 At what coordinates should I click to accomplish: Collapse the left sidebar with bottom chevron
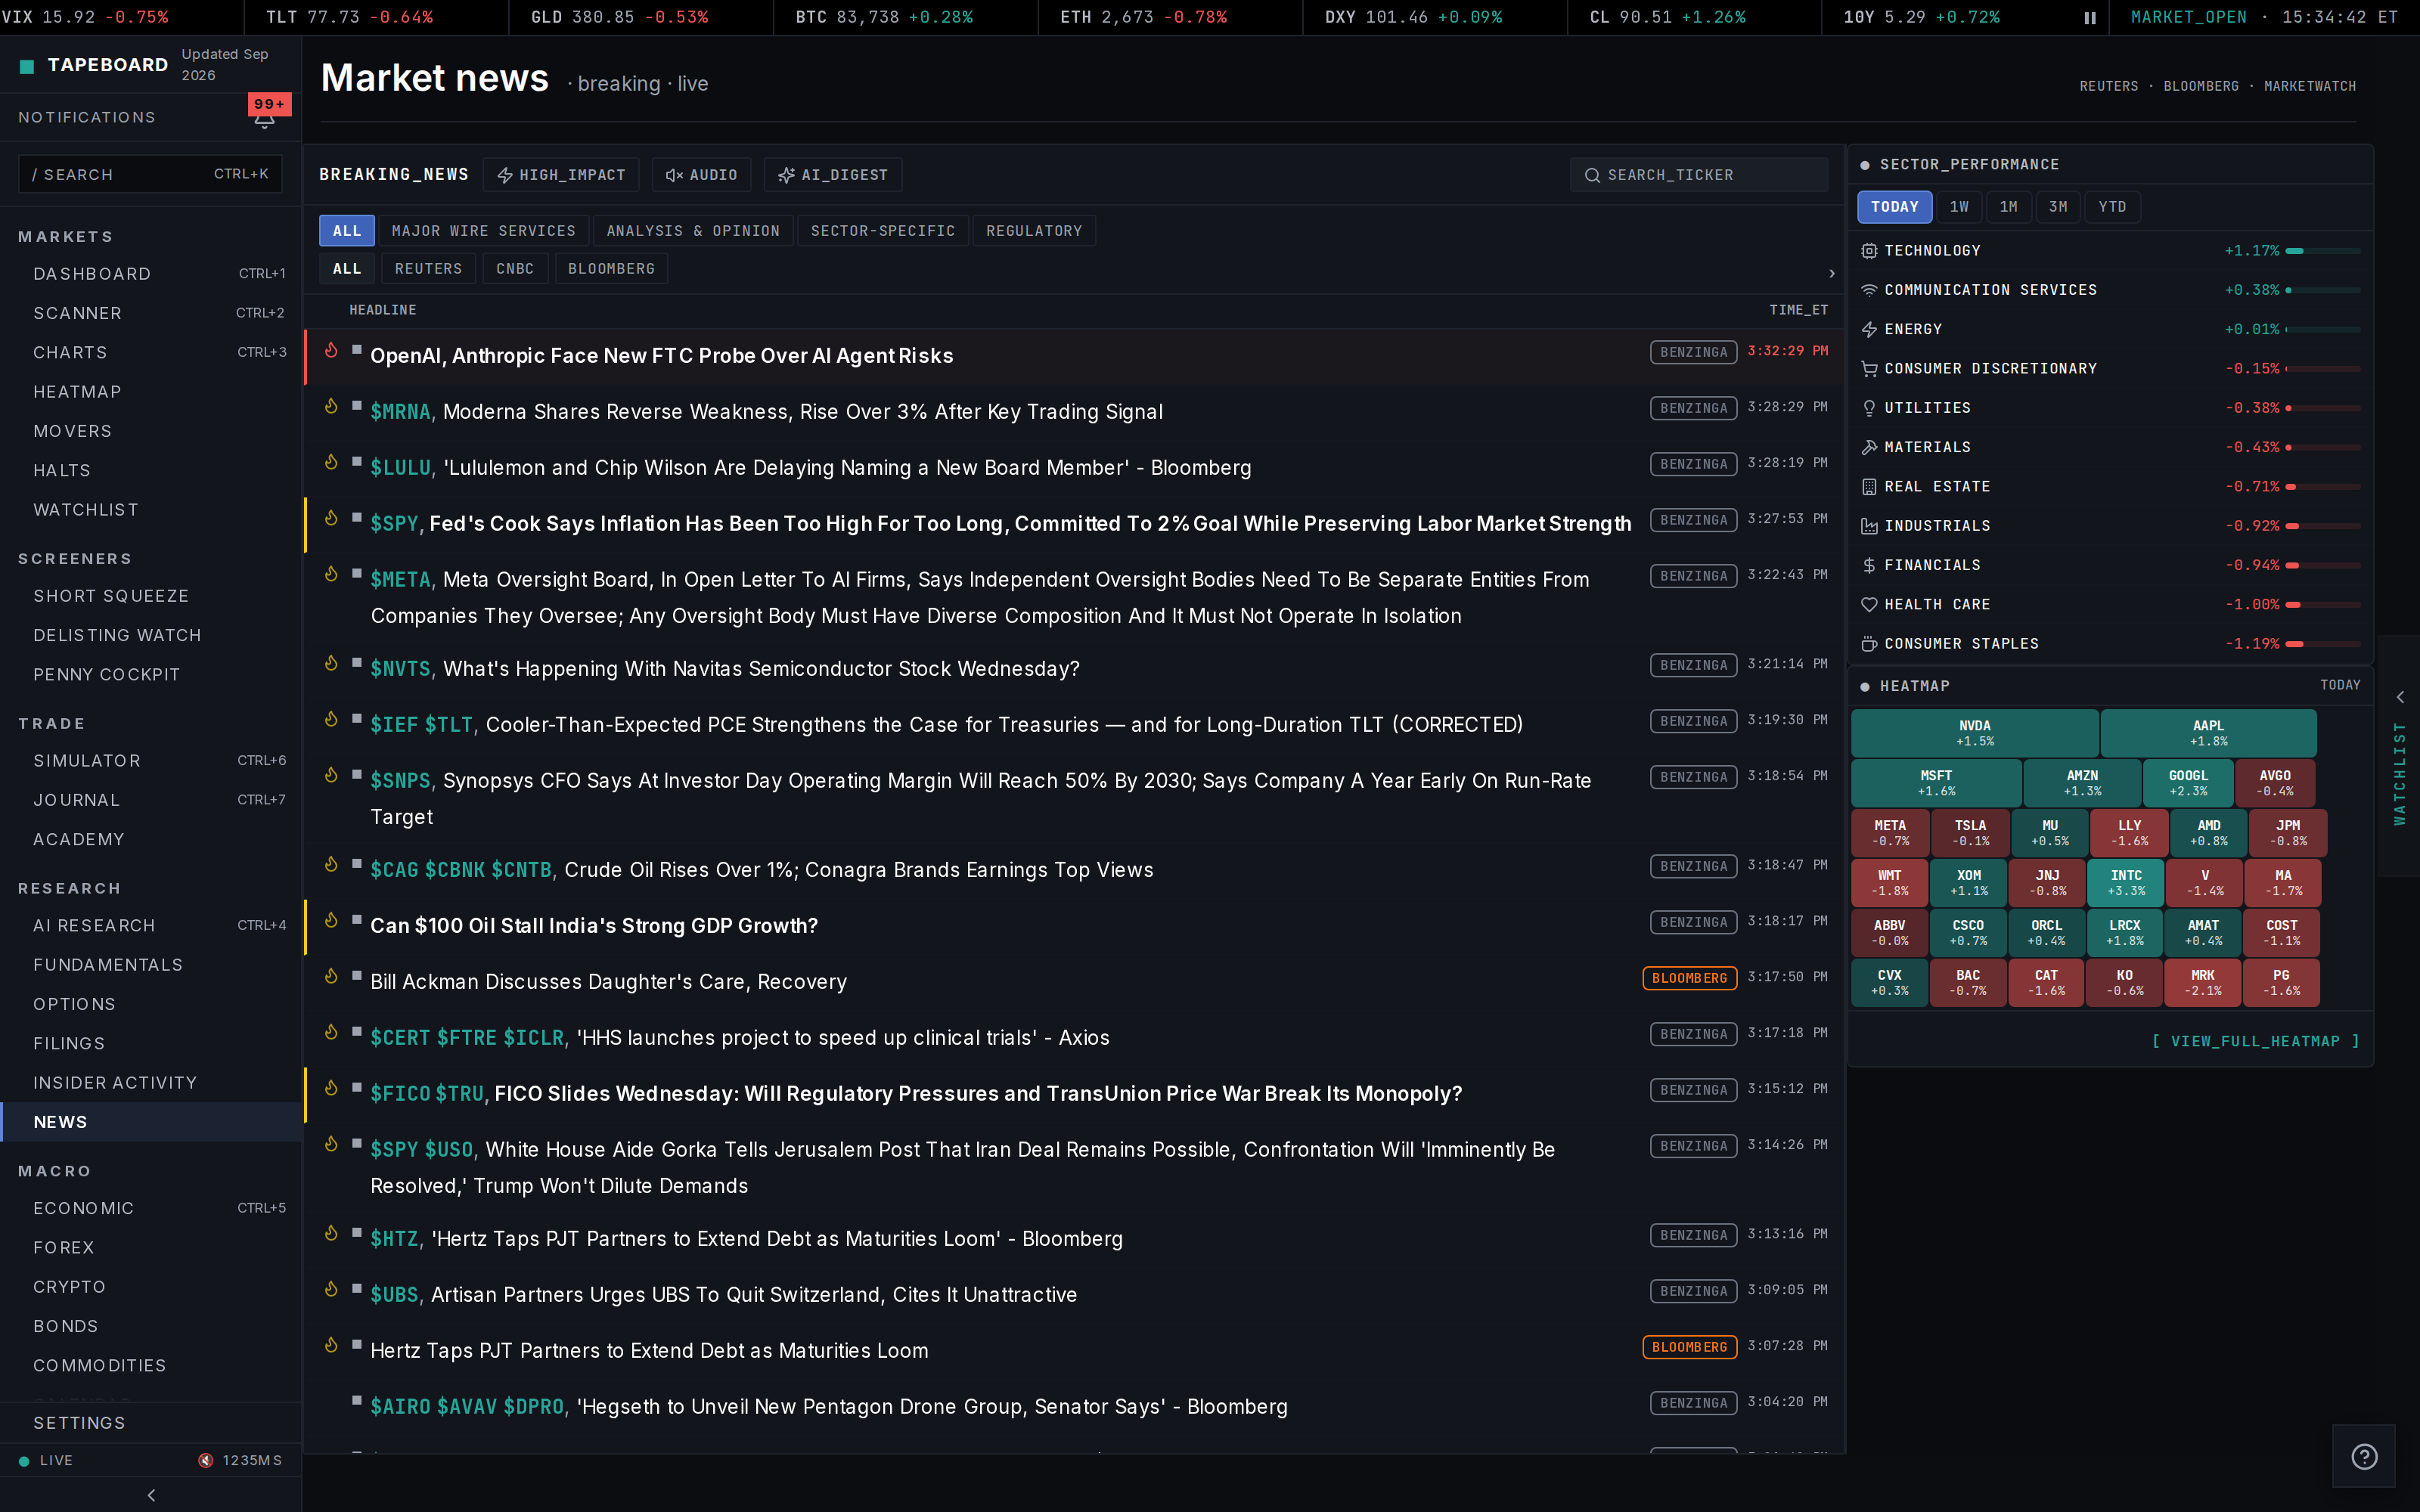point(151,1495)
